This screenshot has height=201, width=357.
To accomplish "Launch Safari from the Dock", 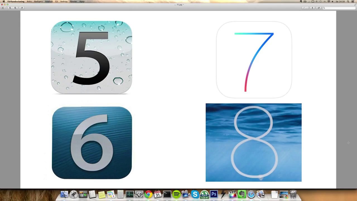I will (251, 194).
